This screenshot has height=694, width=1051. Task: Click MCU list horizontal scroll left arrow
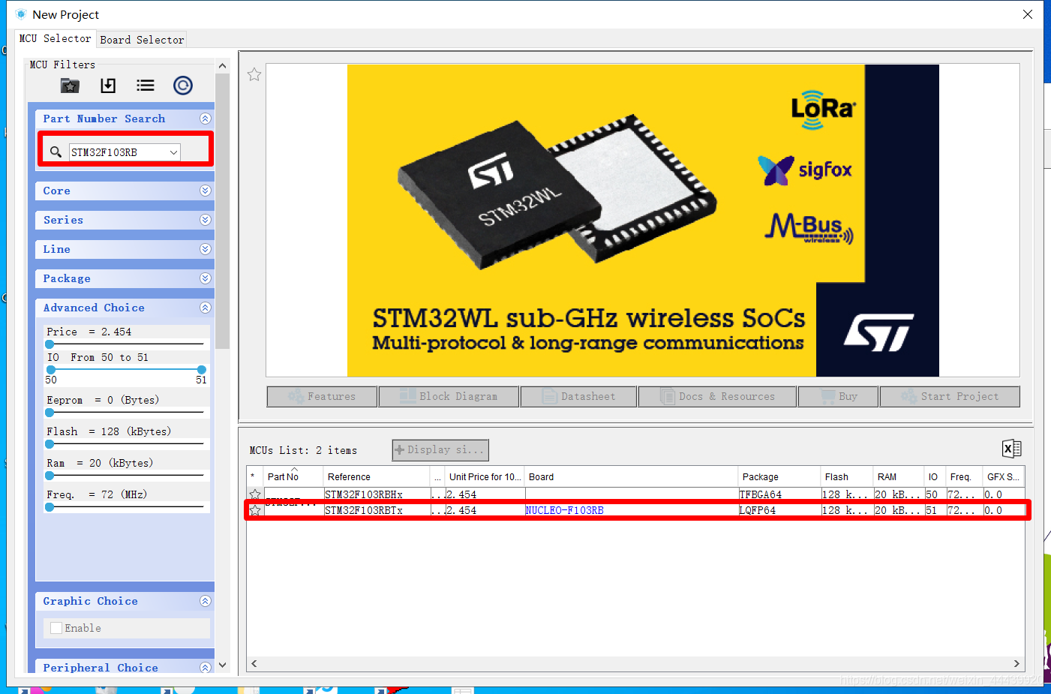[x=254, y=663]
